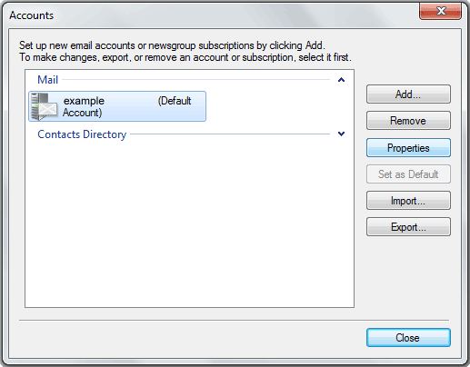The height and width of the screenshot is (367, 470).
Task: Click empty white area of accounts list
Action: point(189,224)
